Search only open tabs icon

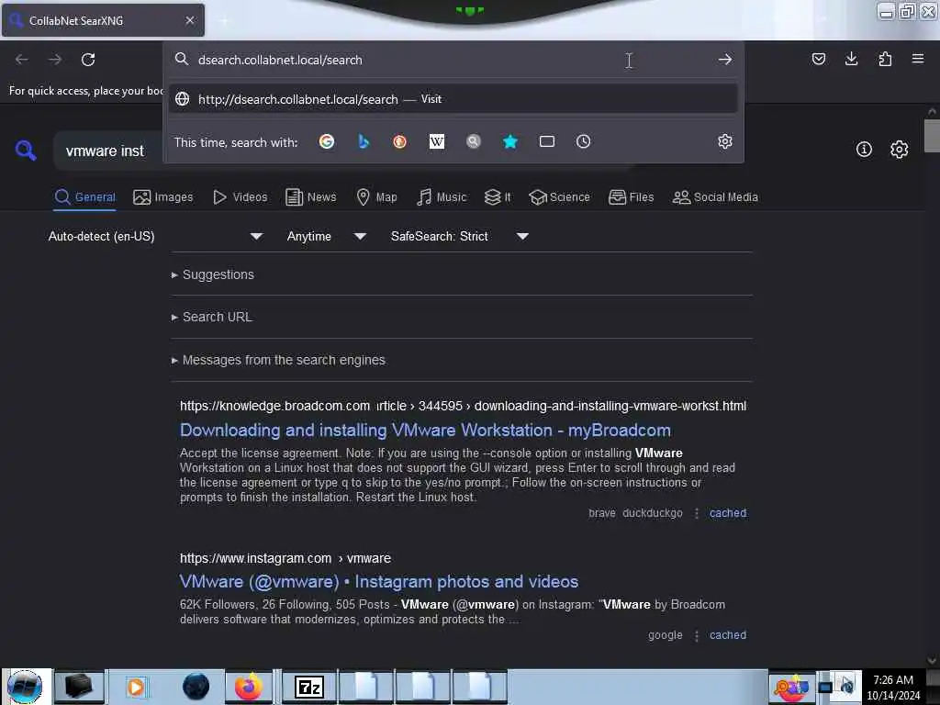click(x=547, y=141)
